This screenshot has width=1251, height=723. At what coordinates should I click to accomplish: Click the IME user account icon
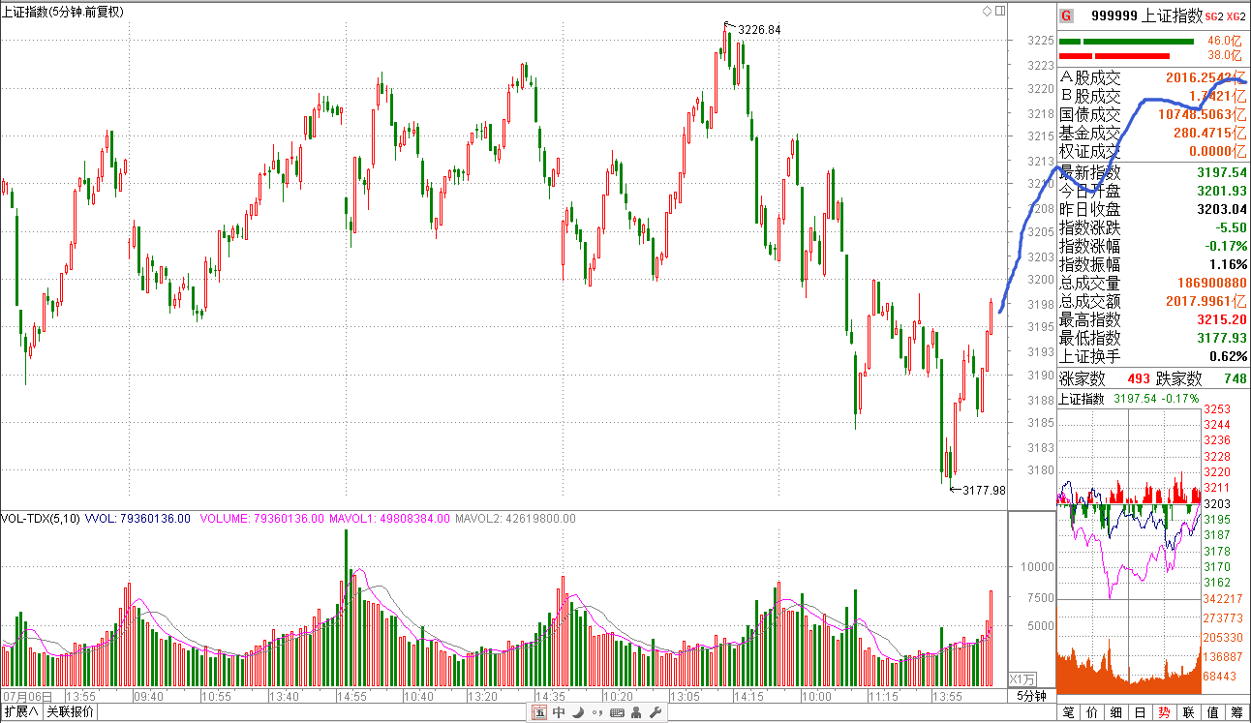(635, 713)
